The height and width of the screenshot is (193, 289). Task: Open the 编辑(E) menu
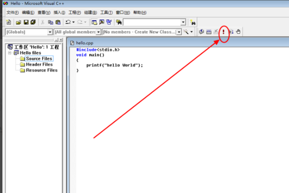tap(28, 13)
